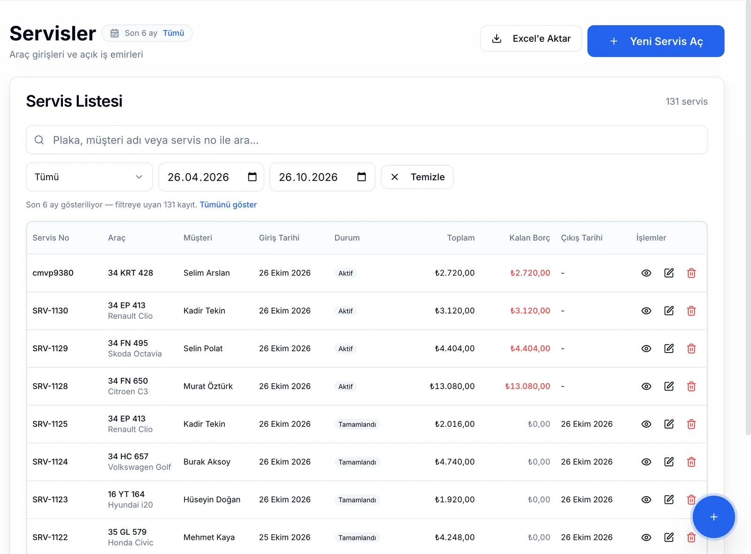This screenshot has width=751, height=554.
Task: Remove service SRV-1128 via trash icon
Action: (691, 386)
